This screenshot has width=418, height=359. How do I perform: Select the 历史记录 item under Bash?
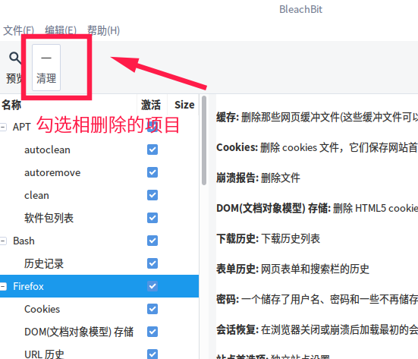(x=44, y=264)
